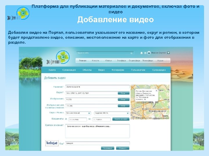Viewport: 209px width, 156px height.
Task: Click the user avatar icon
Action: [x=149, y=53]
